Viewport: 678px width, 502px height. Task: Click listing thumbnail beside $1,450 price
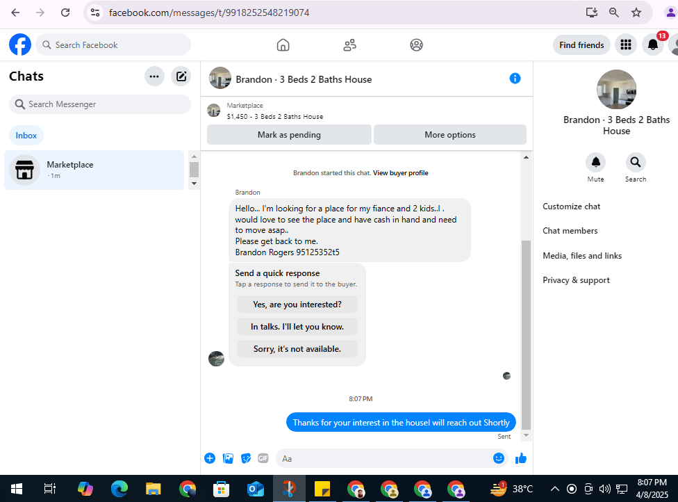[213, 111]
